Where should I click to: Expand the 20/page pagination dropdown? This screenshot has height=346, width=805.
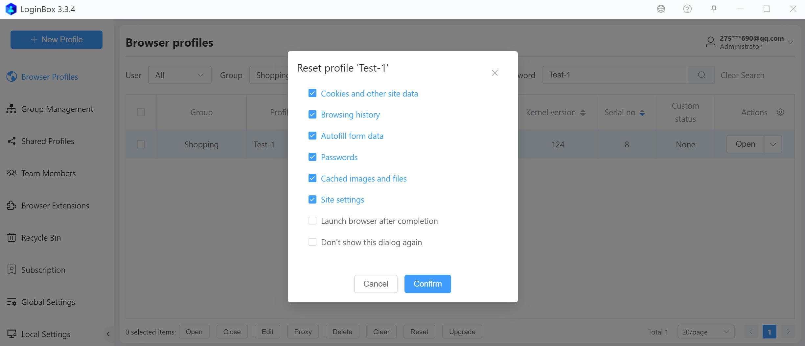click(x=705, y=332)
